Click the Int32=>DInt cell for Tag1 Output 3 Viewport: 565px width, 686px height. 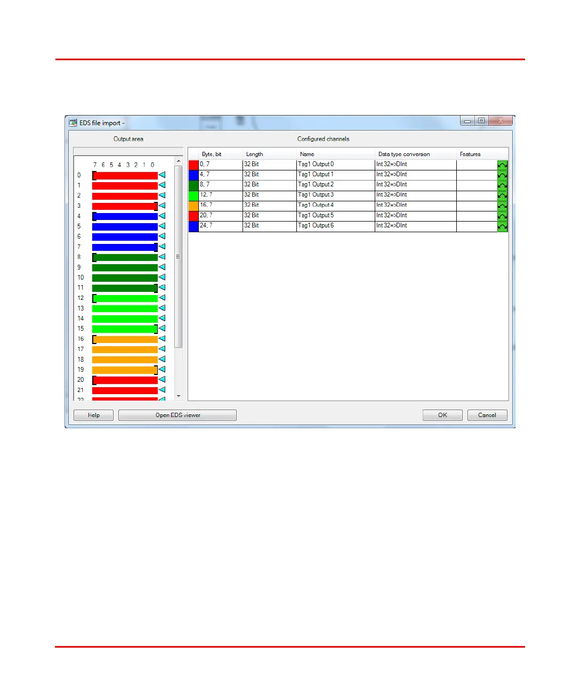(416, 195)
